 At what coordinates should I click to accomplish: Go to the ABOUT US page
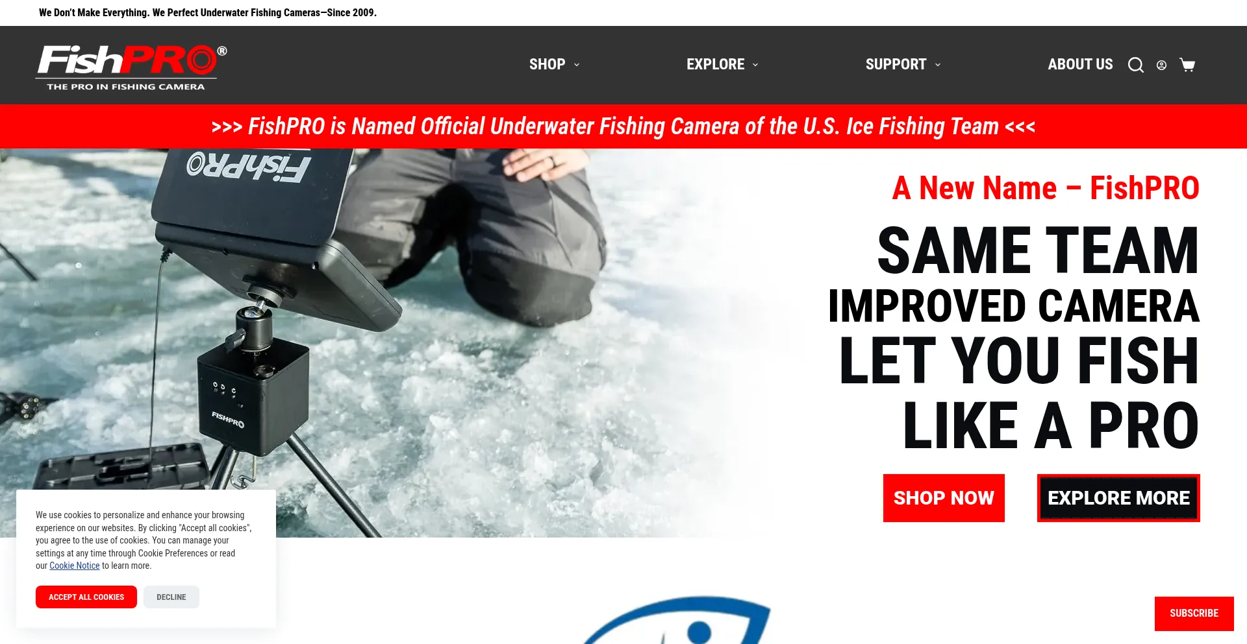pyautogui.click(x=1080, y=64)
